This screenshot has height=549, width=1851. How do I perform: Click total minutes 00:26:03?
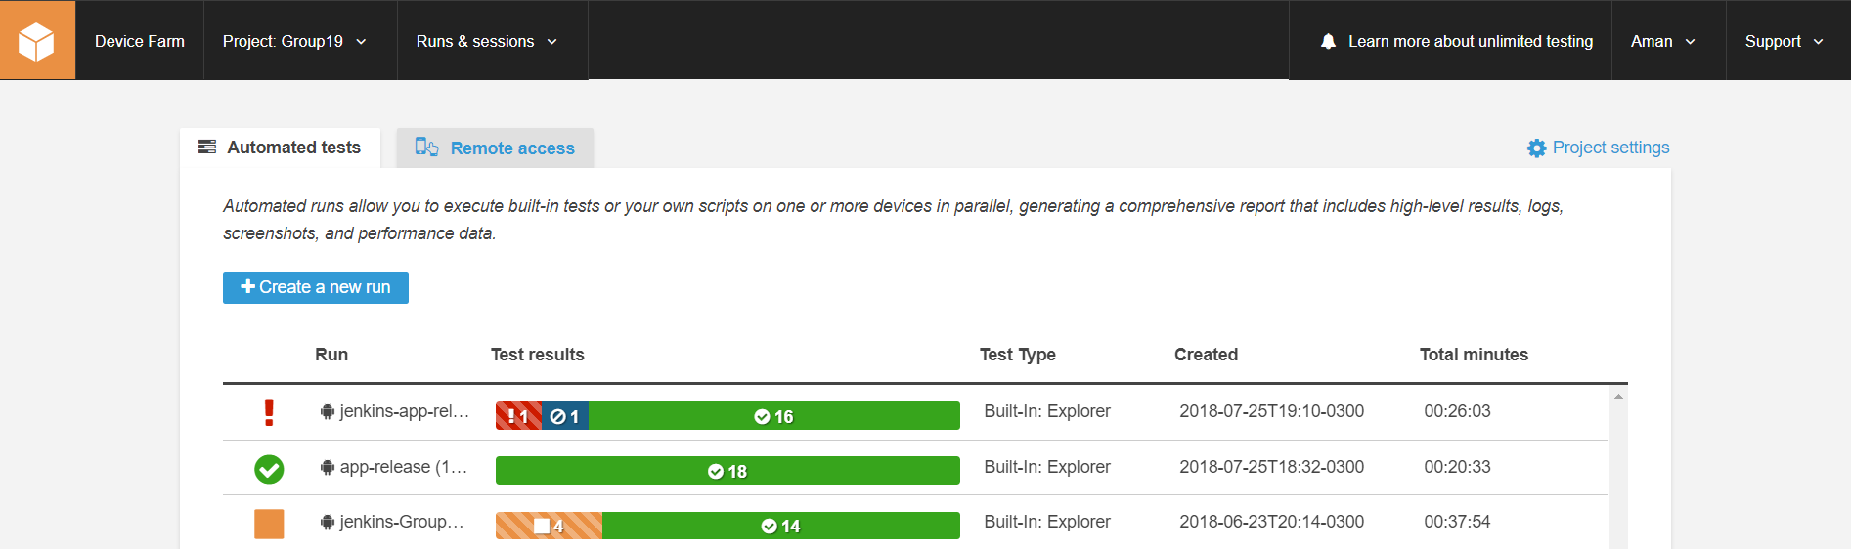(1457, 411)
